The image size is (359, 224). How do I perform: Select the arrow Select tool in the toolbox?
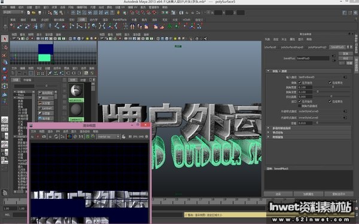click(5, 39)
